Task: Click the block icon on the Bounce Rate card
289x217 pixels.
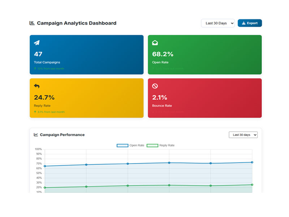Action: pos(155,86)
